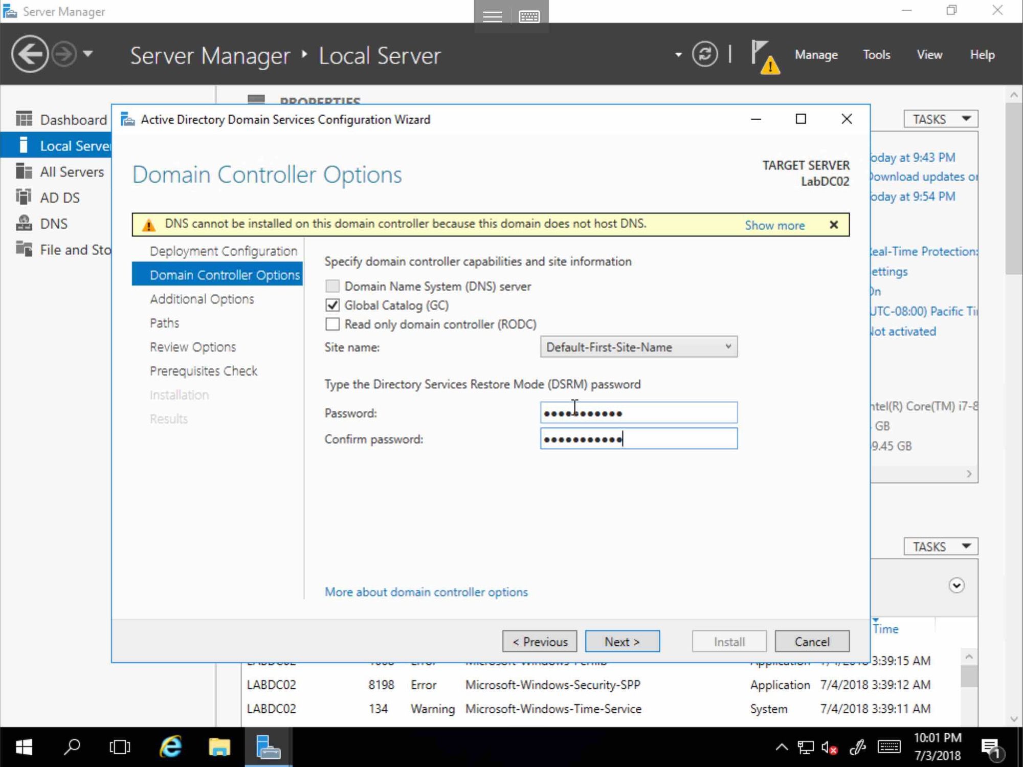Enable Read only domain controller (RODC)

tap(332, 324)
